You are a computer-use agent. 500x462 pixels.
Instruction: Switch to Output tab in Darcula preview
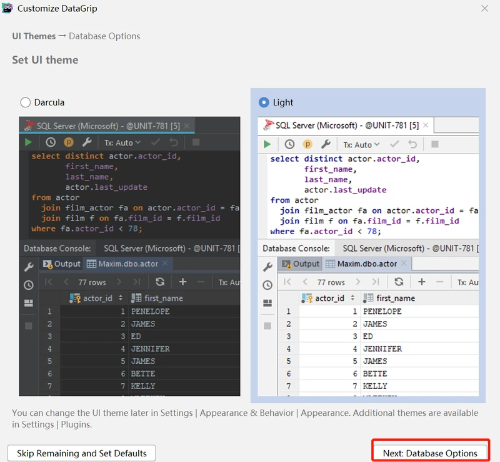[61, 264]
